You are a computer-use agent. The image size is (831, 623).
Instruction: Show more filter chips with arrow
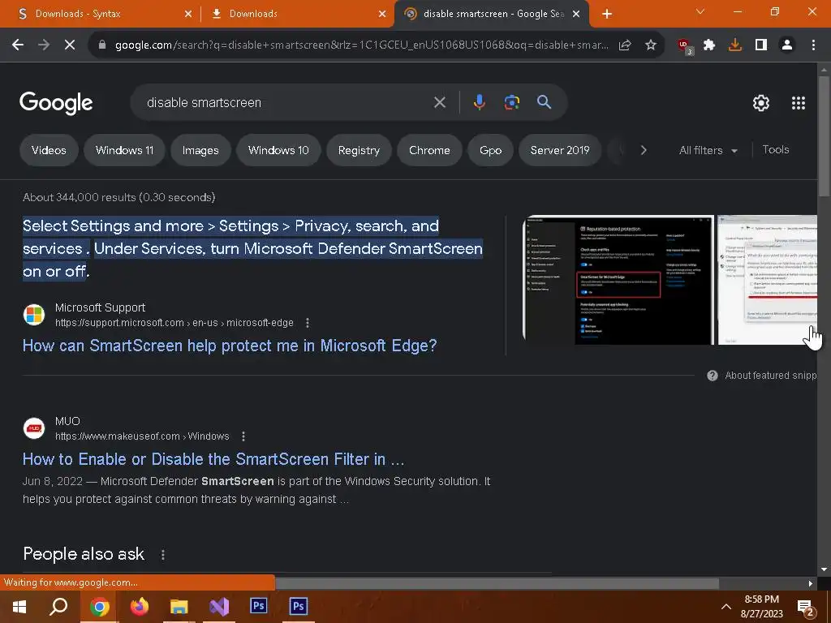pos(644,150)
